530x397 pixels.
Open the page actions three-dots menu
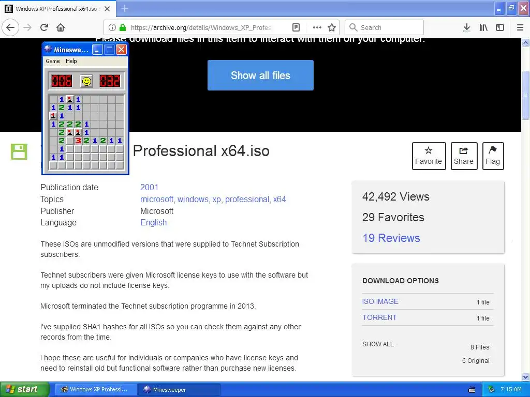[317, 27]
